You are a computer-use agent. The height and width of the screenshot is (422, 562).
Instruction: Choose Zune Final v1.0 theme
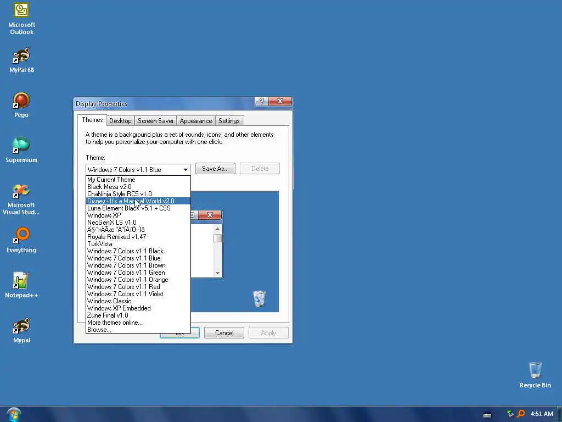click(x=138, y=315)
